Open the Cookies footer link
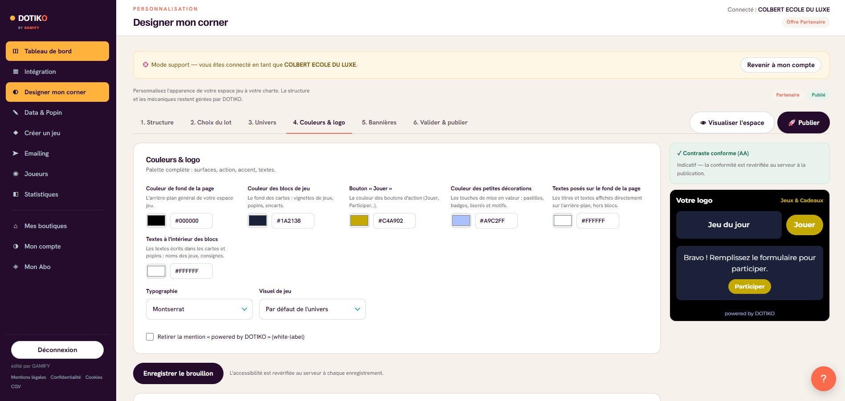Image resolution: width=845 pixels, height=401 pixels. 94,377
